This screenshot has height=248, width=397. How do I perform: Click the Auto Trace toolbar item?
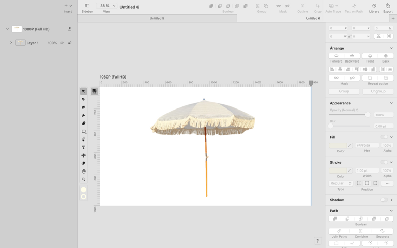pos(333,8)
